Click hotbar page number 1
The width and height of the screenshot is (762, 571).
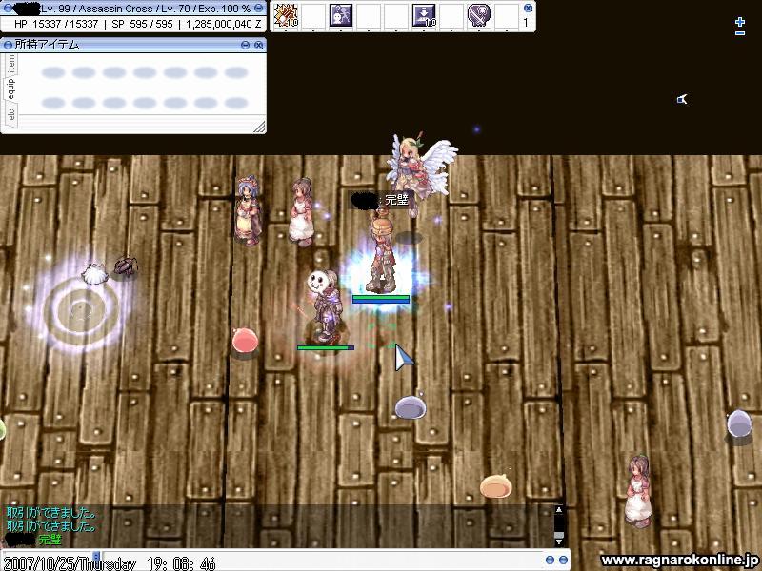tap(526, 22)
